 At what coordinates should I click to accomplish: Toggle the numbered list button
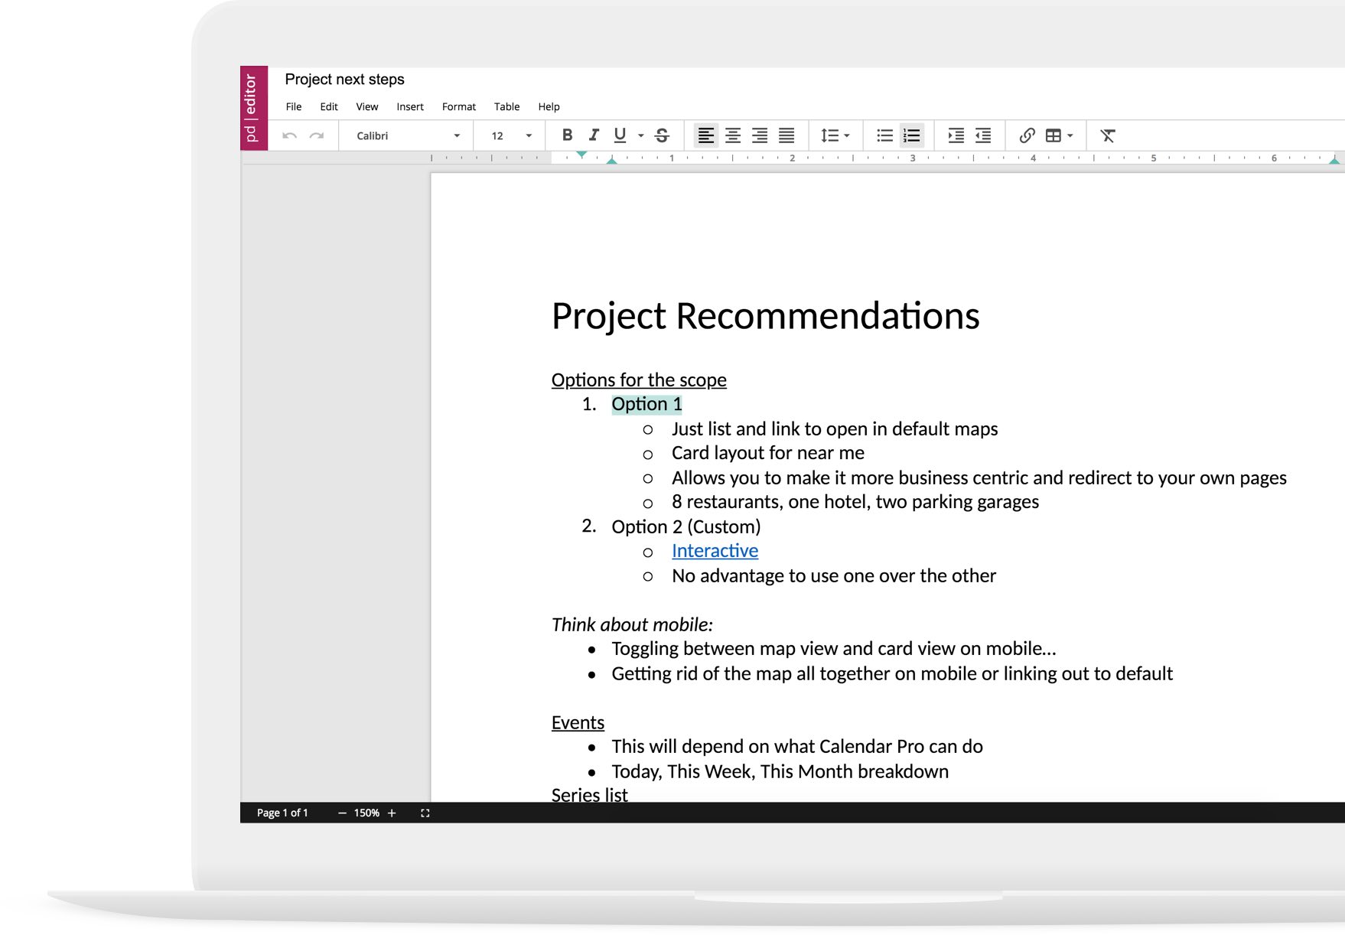tap(911, 135)
